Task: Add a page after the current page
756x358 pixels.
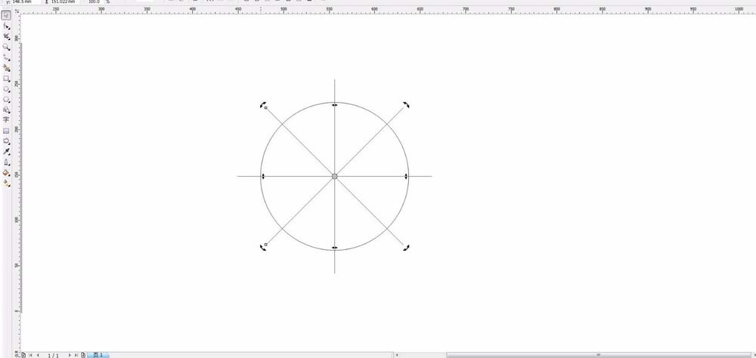Action: pos(83,355)
